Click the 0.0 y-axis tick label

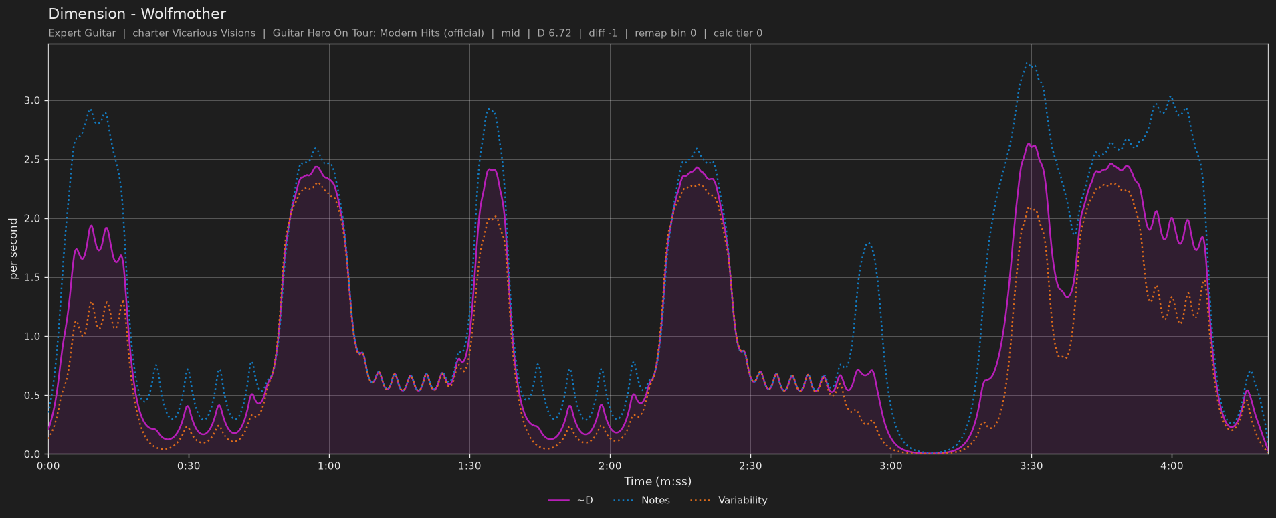pos(32,454)
